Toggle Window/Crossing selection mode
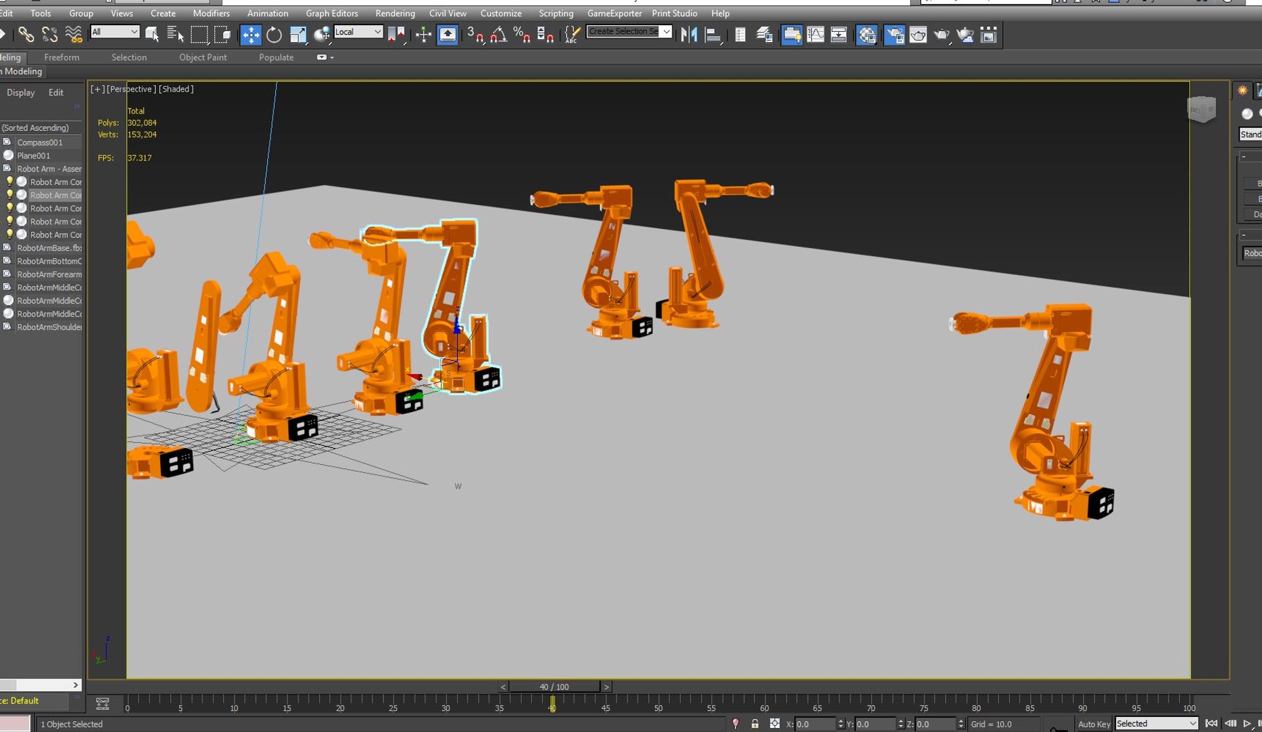 [222, 34]
